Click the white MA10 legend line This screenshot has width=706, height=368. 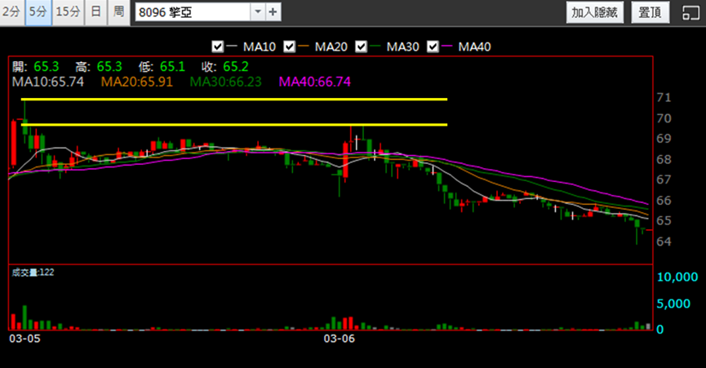tap(232, 46)
